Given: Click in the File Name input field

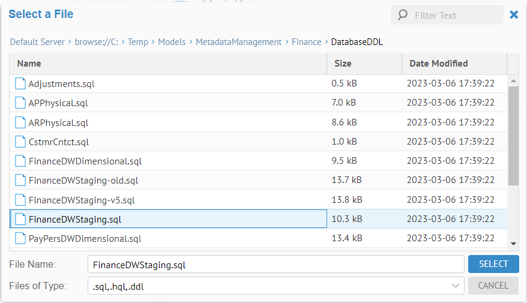Looking at the screenshot, I should coord(276,264).
